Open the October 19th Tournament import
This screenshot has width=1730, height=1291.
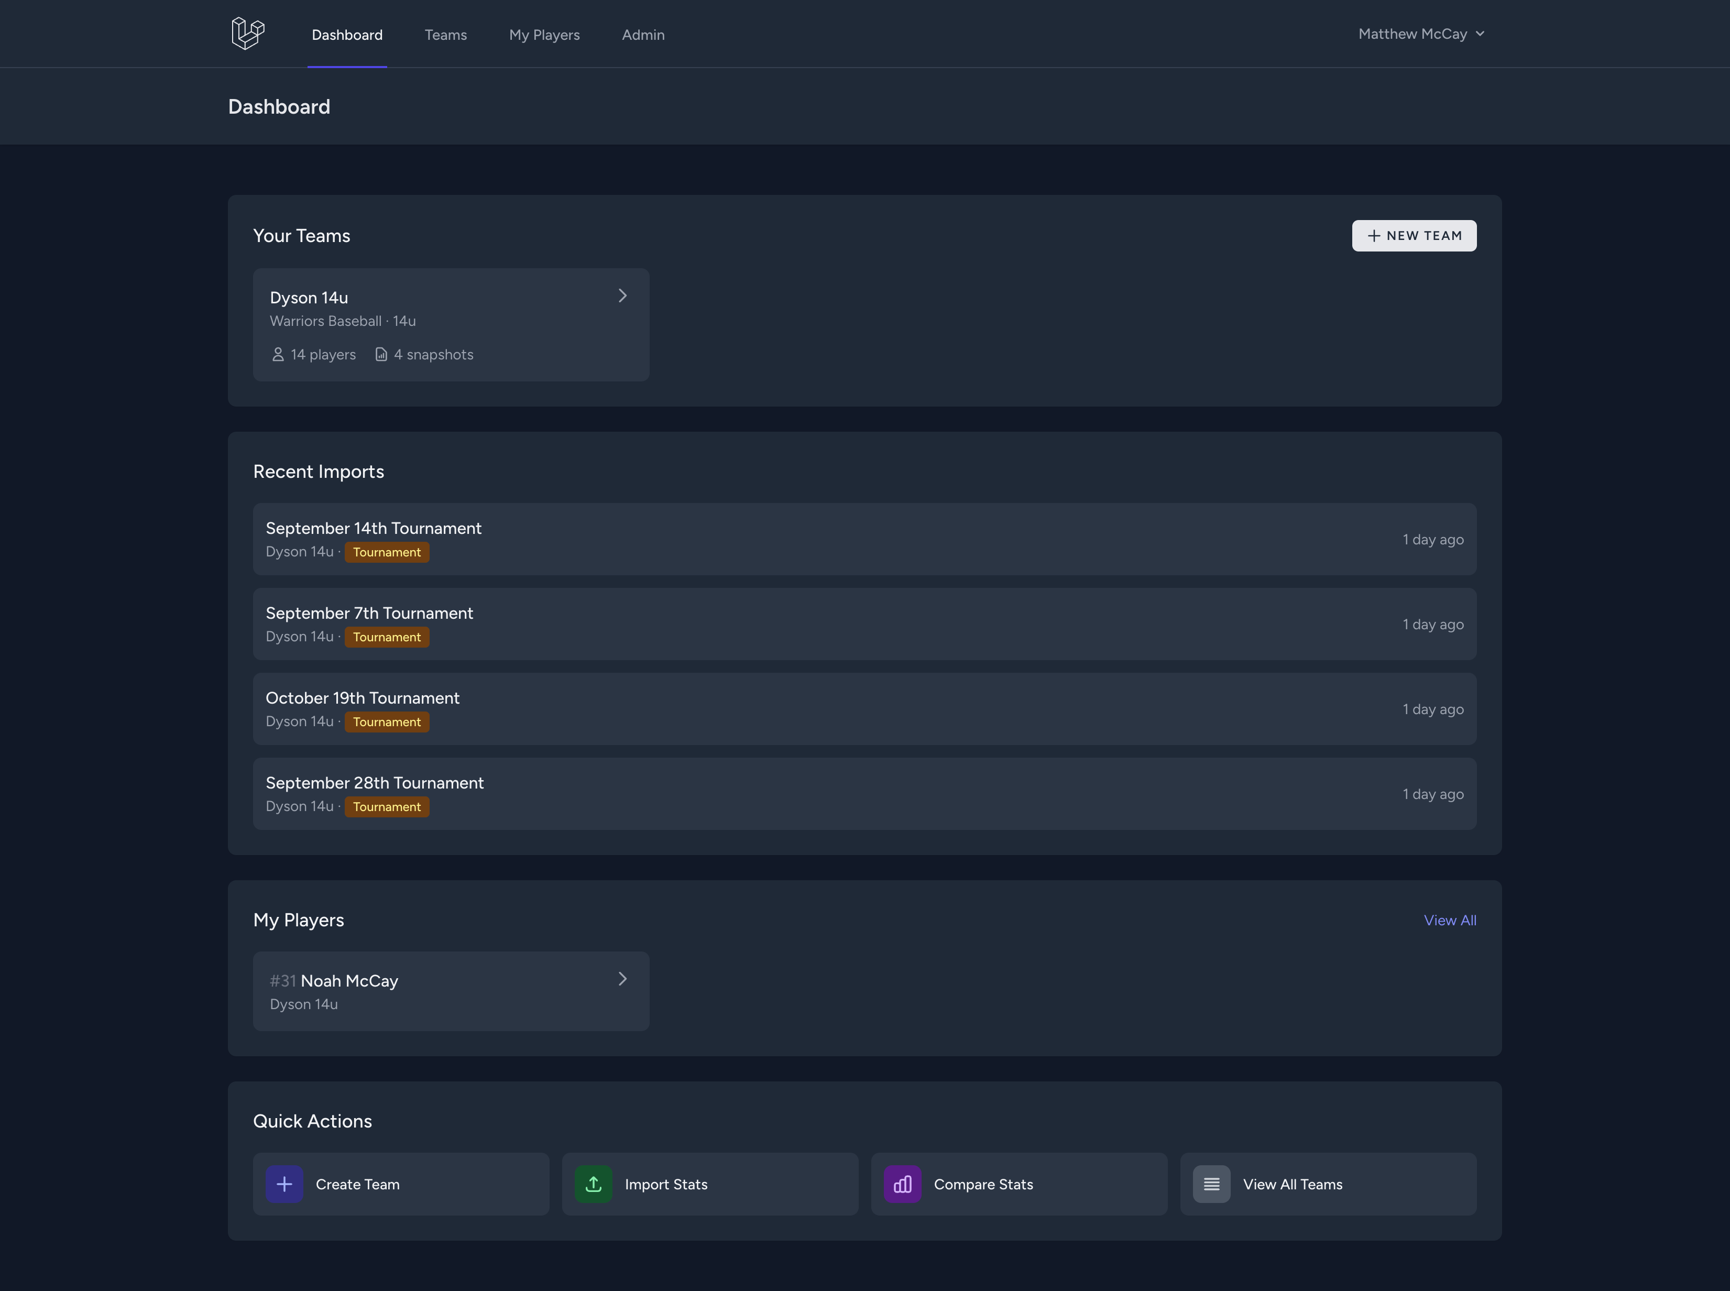pos(863,709)
